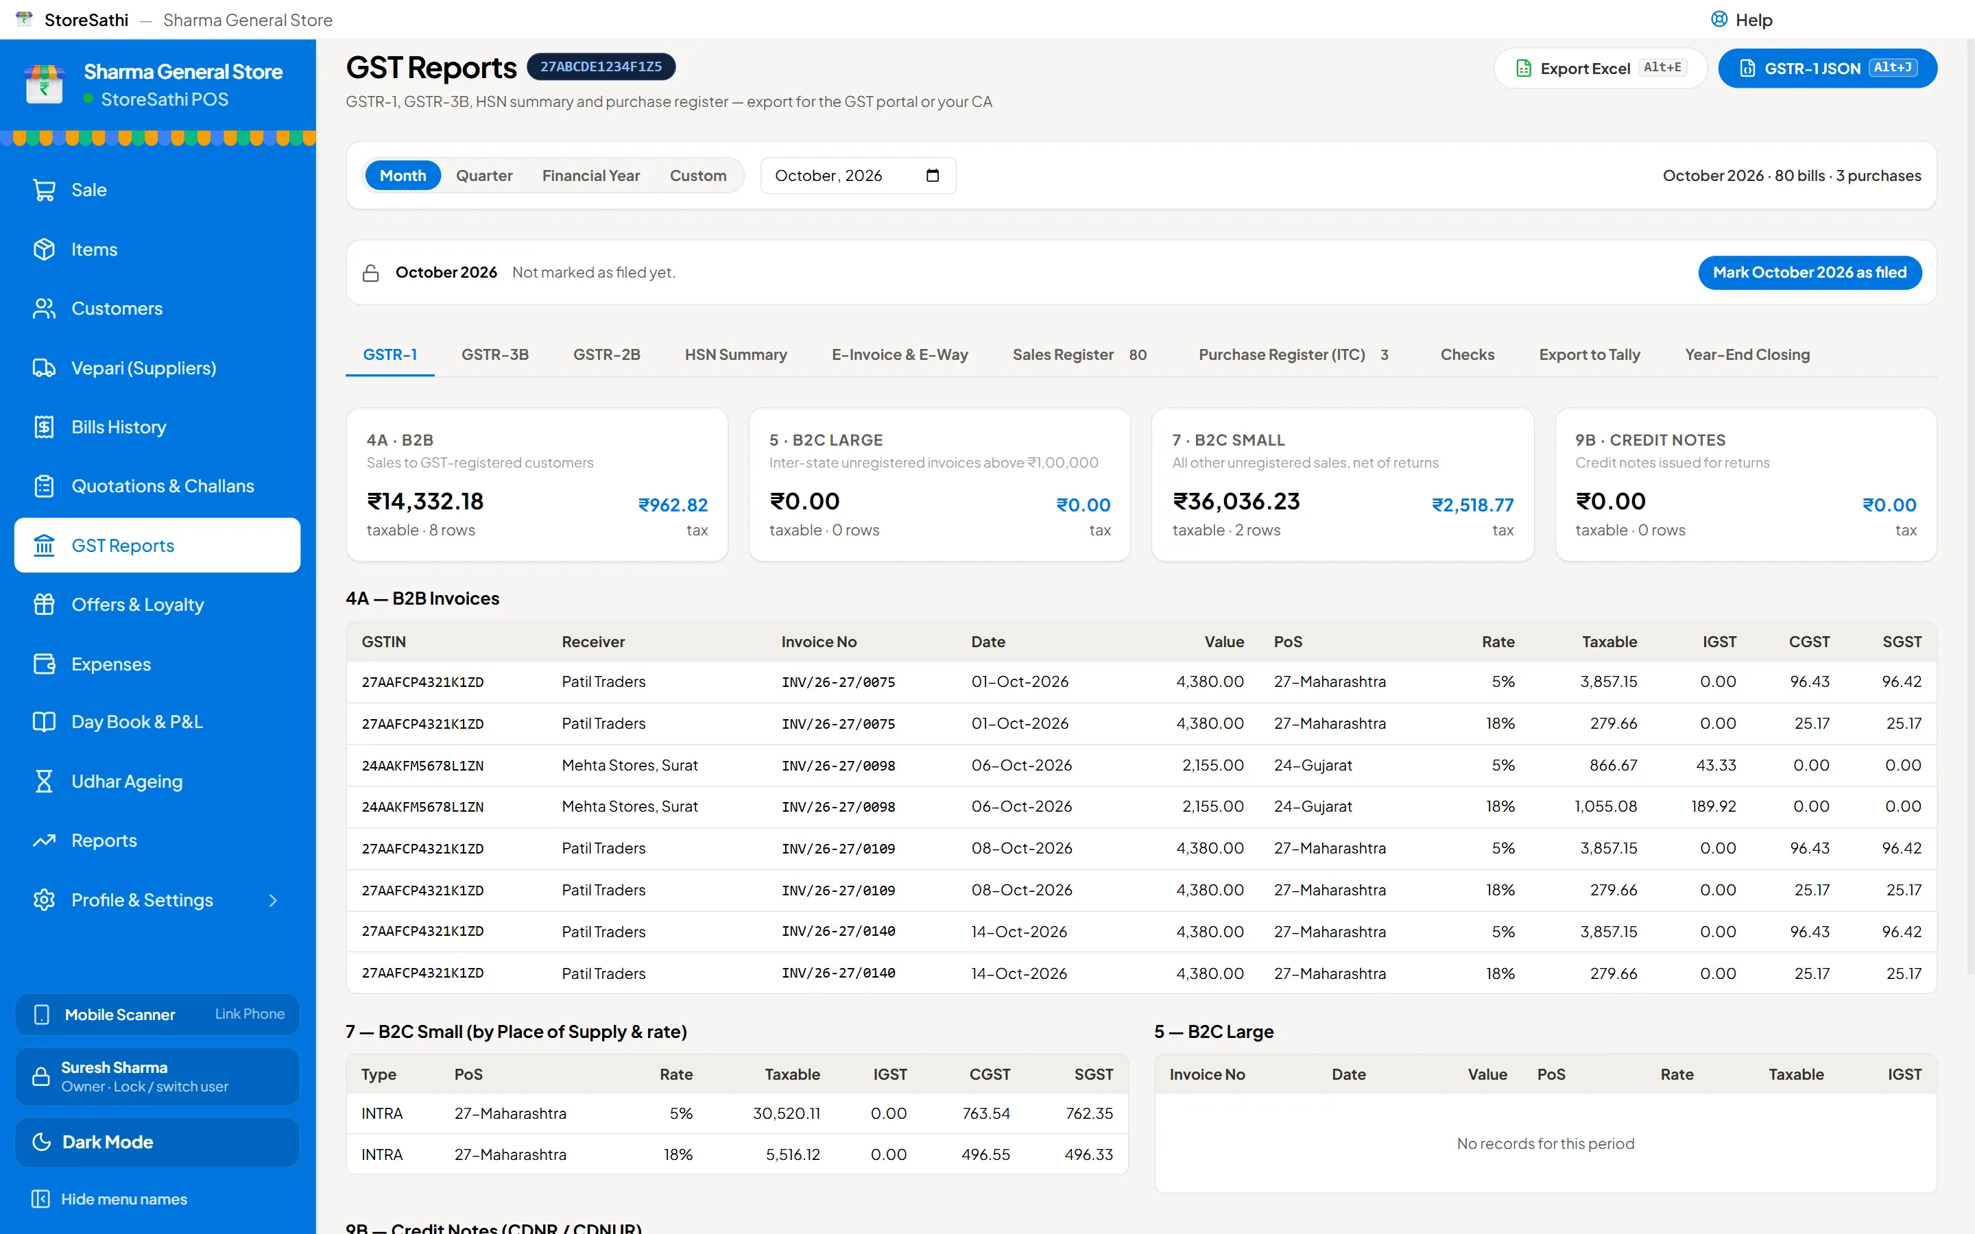Switch to the HSN Summary tab

pos(735,355)
